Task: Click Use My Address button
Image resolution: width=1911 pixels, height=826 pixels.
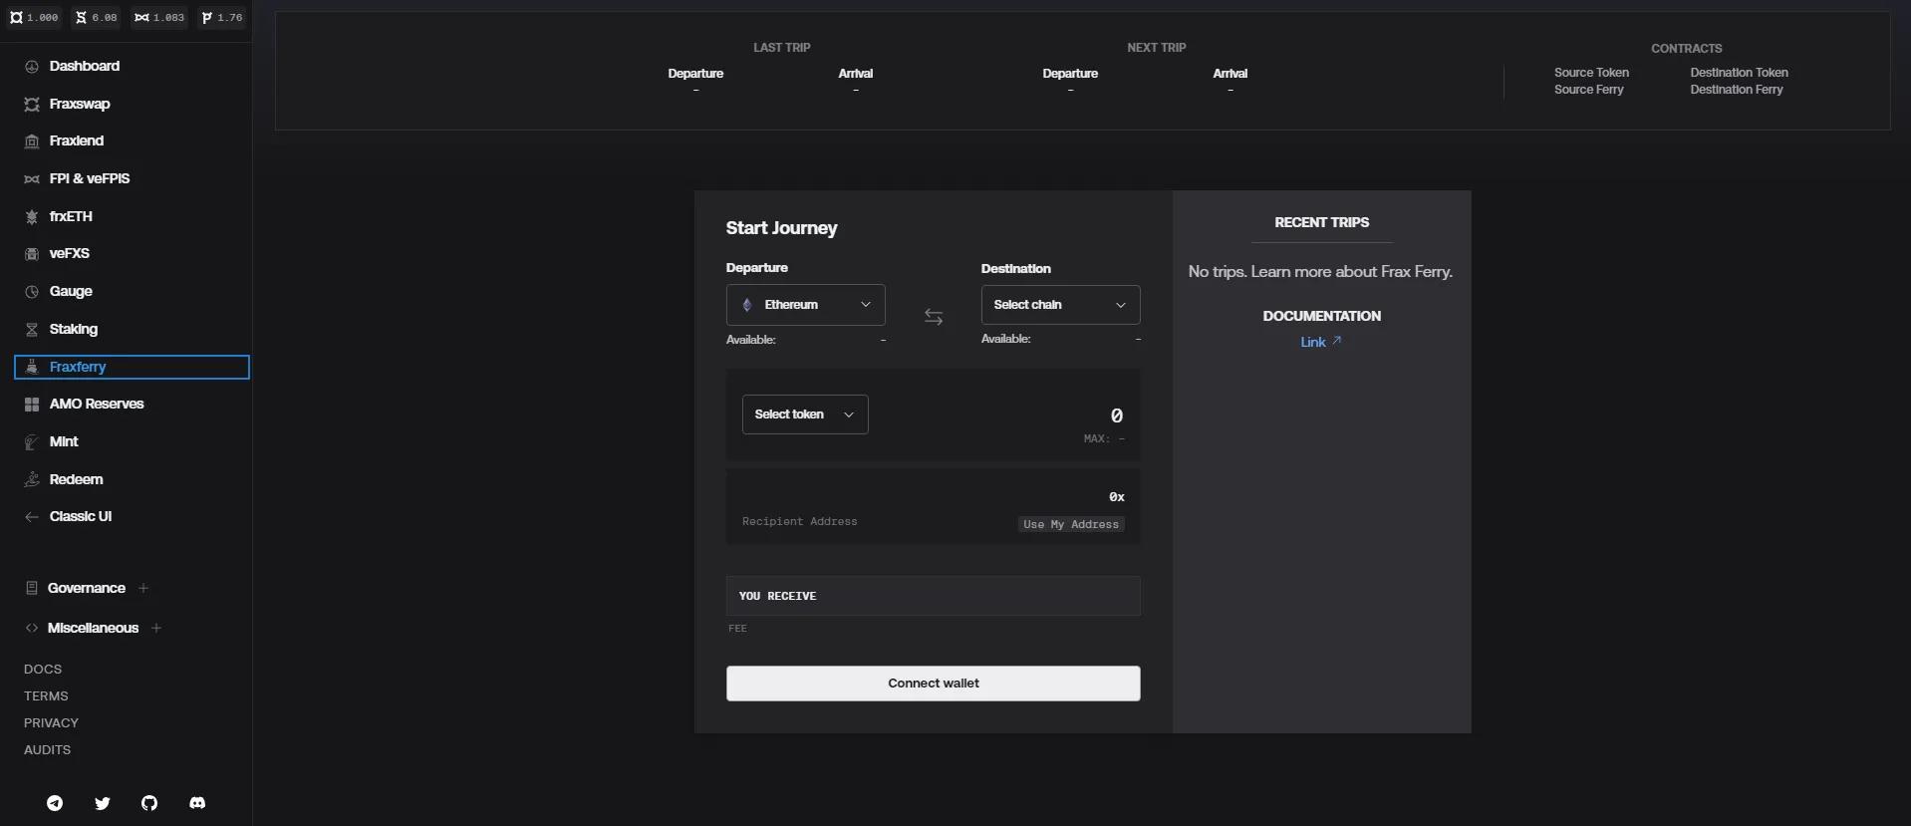Action: (x=1071, y=525)
